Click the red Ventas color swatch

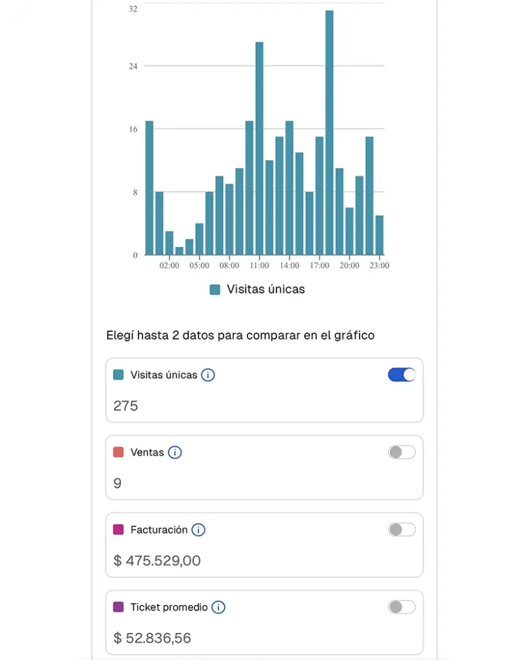coord(118,452)
